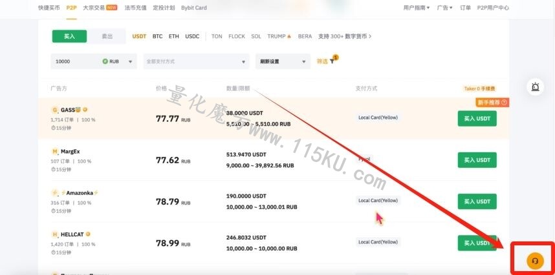Image resolution: width=555 pixels, height=275 pixels.
Task: Open the P2P tab
Action: point(72,7)
